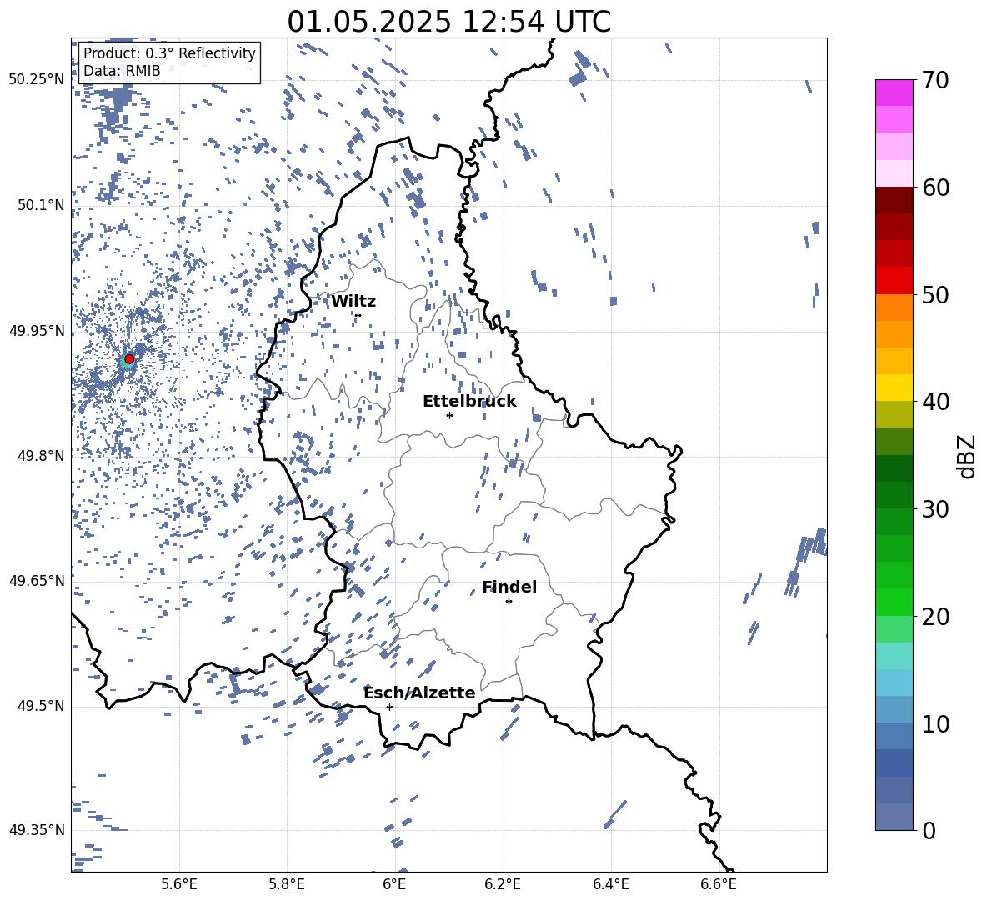Click the 49.5°N latitude label
The height and width of the screenshot is (901, 987).
41,706
